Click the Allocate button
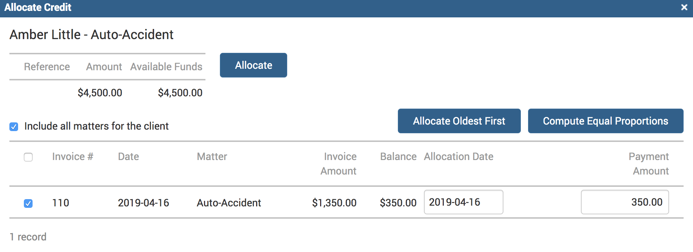 (253, 65)
